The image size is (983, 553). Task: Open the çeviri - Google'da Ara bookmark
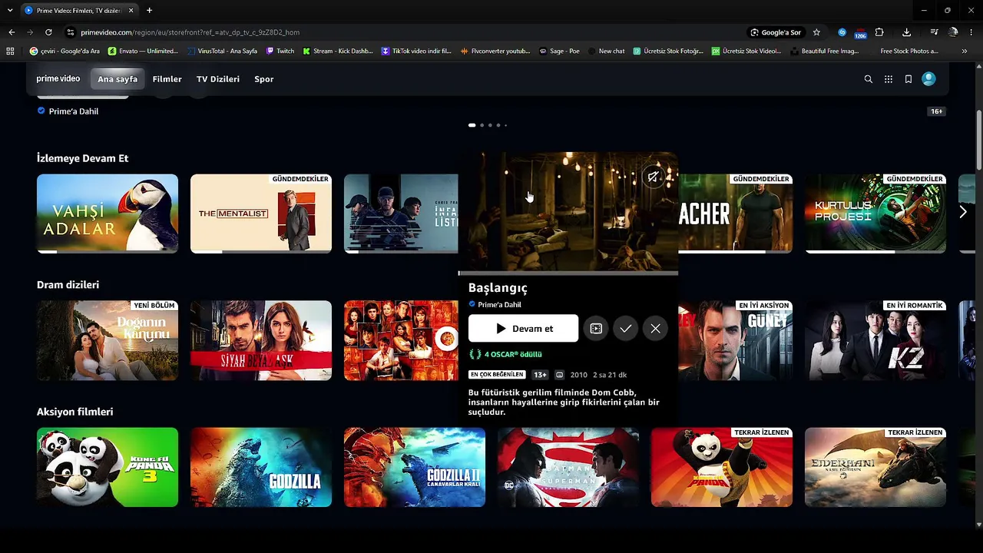pyautogui.click(x=65, y=51)
